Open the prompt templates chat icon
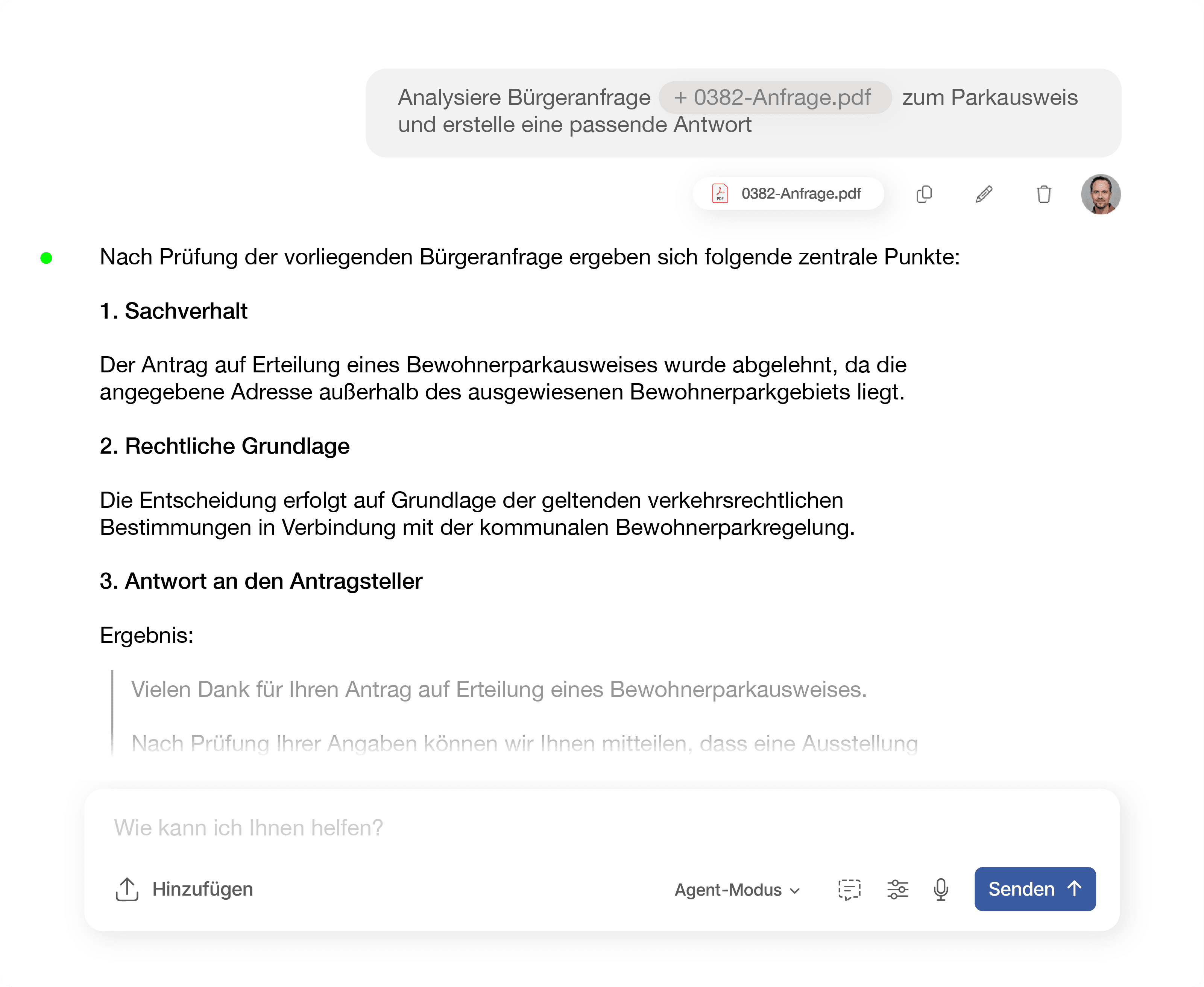1204x987 pixels. (x=849, y=889)
